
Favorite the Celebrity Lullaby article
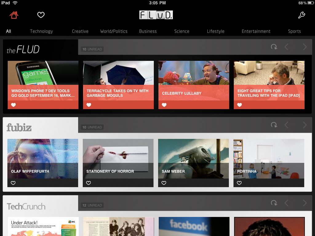coord(164,105)
